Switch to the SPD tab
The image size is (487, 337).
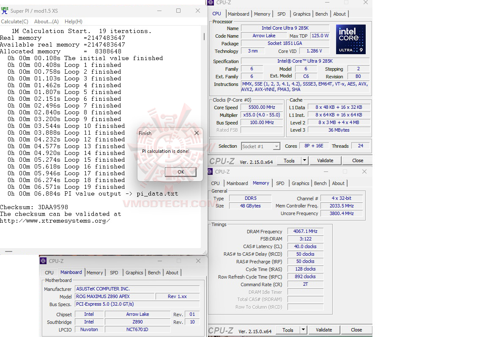coord(281,14)
